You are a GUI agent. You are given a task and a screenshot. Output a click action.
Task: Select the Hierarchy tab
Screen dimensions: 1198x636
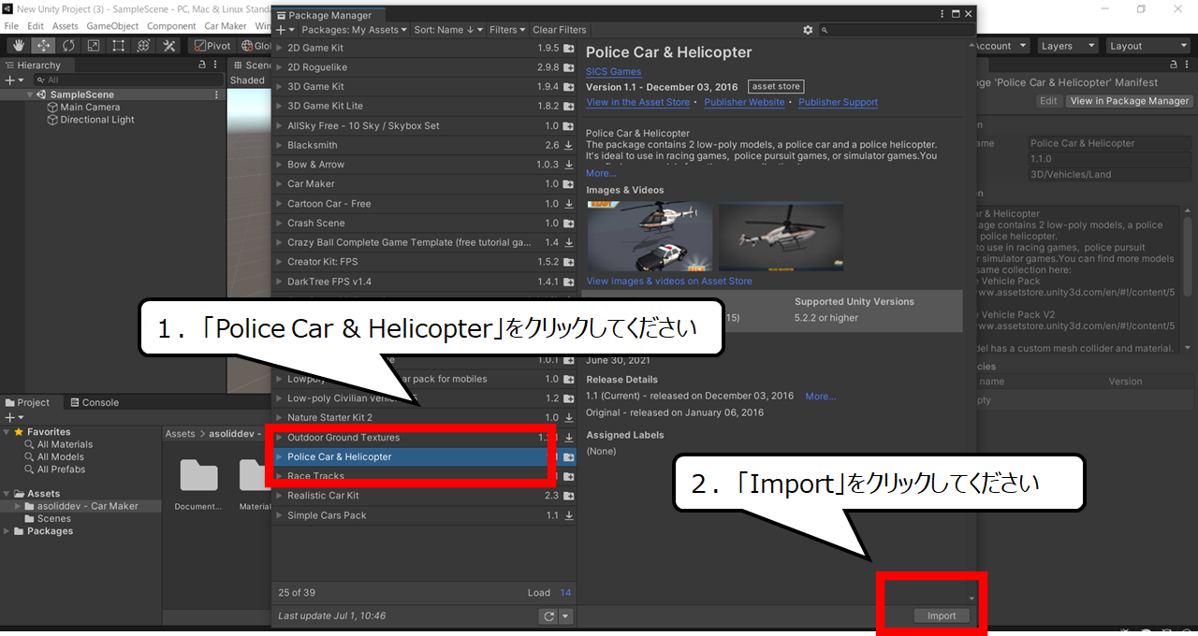[33, 65]
